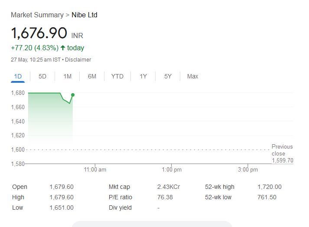Image resolution: width=309 pixels, height=227 pixels.
Task: Click the P/E ratio value 76.38
Action: coord(165,197)
